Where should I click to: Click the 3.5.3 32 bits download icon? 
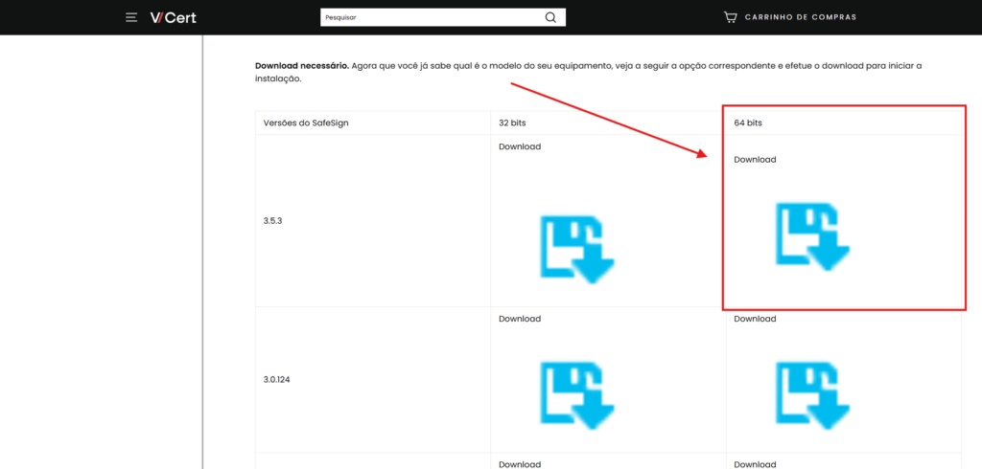coord(577,249)
